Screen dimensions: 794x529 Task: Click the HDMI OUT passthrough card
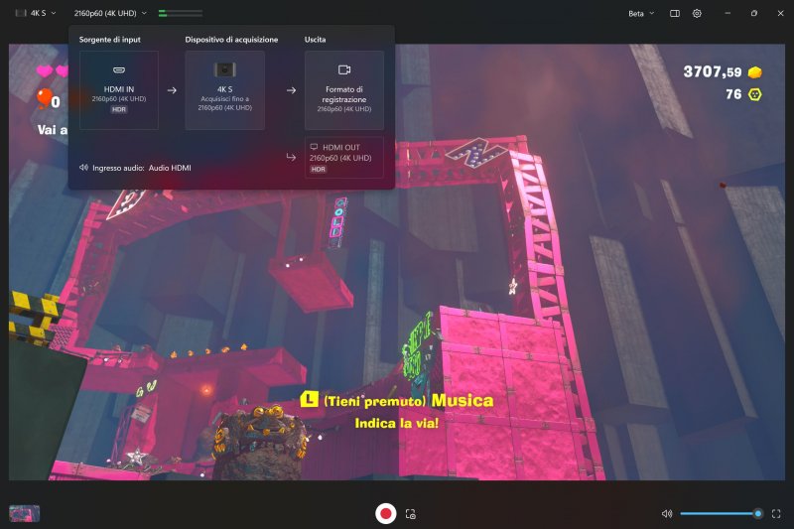(x=343, y=158)
